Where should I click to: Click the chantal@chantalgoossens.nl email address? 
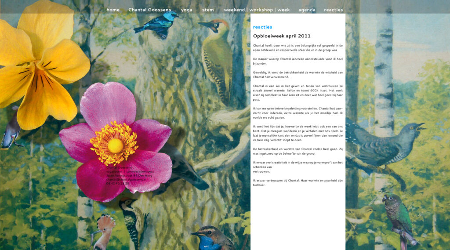(126, 179)
